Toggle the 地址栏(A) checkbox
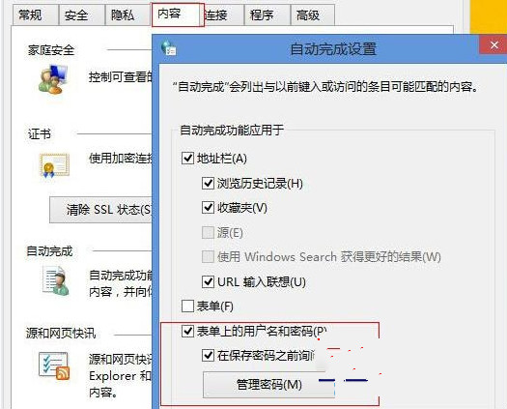This screenshot has width=507, height=409. [188, 159]
